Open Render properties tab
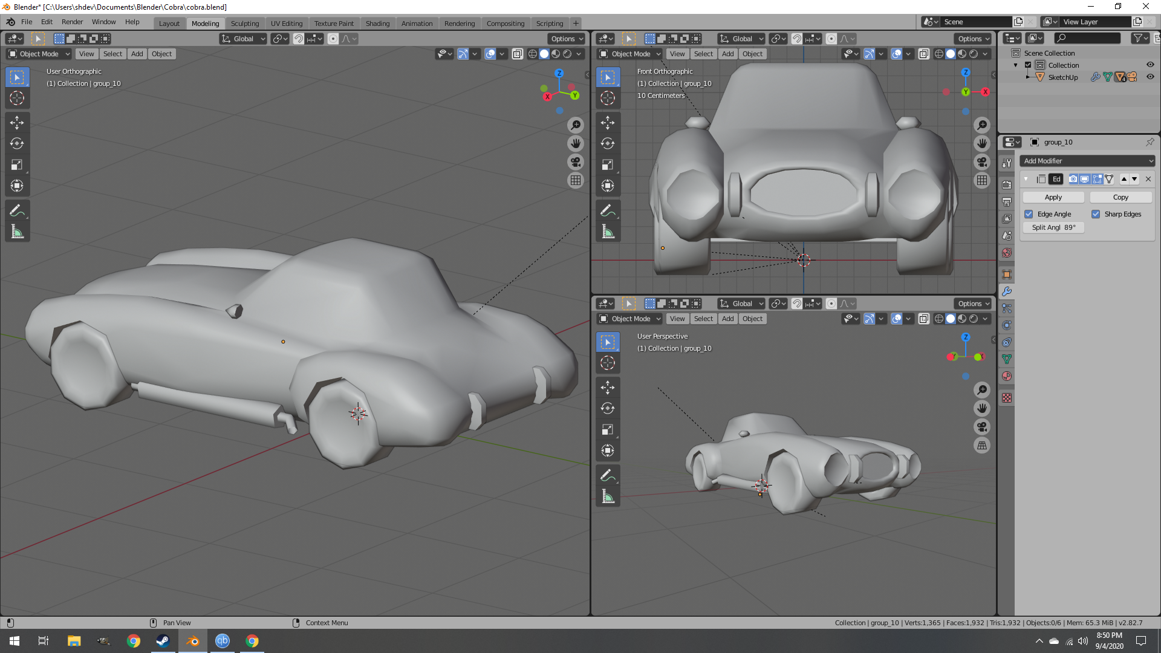The width and height of the screenshot is (1161, 653). [x=1007, y=185]
